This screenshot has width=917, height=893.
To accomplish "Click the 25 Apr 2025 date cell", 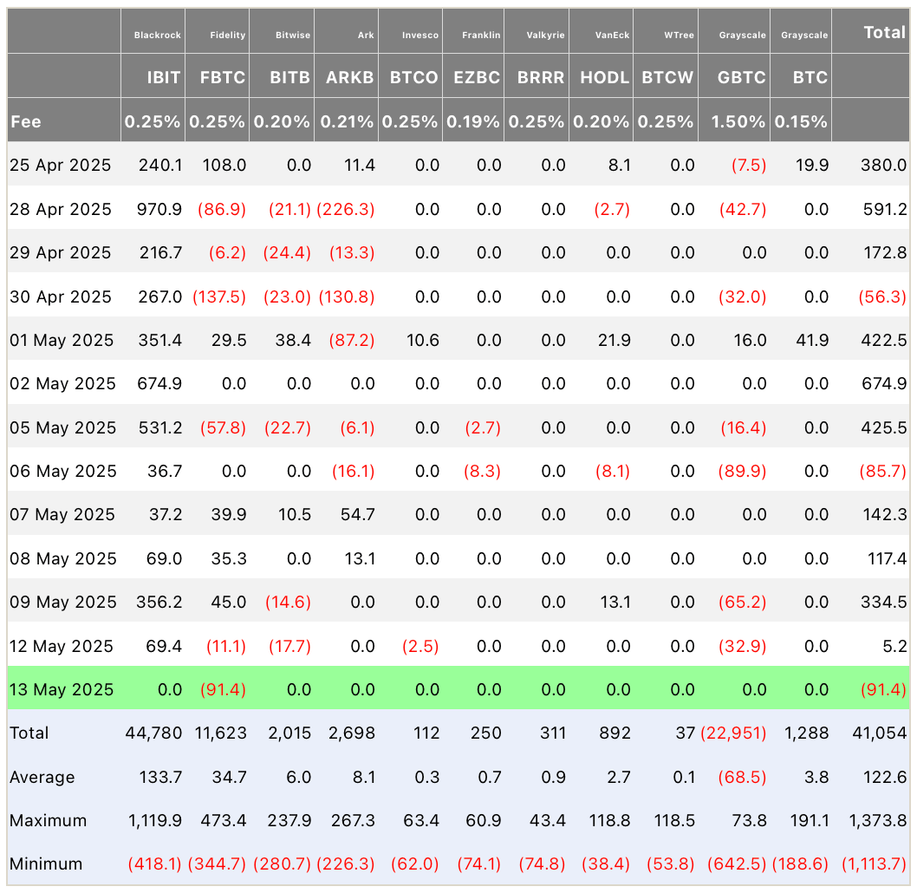I will tap(61, 165).
